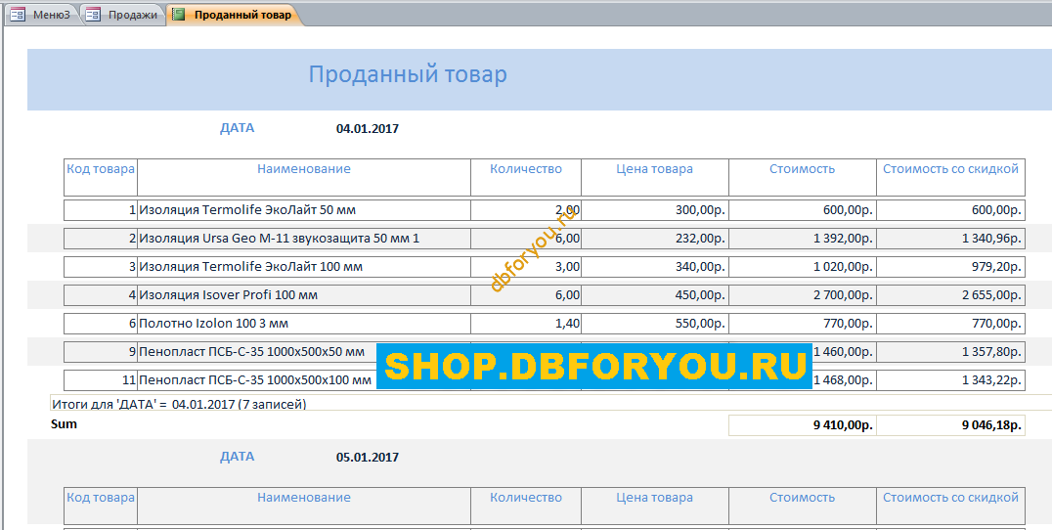Click cost 1 460,00р. cell

click(844, 352)
